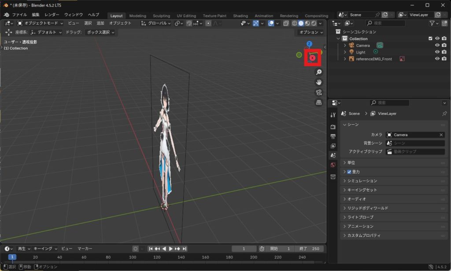Screen dimensions: 451x271
Task: Open the オプション button in viewport
Action: [x=310, y=32]
